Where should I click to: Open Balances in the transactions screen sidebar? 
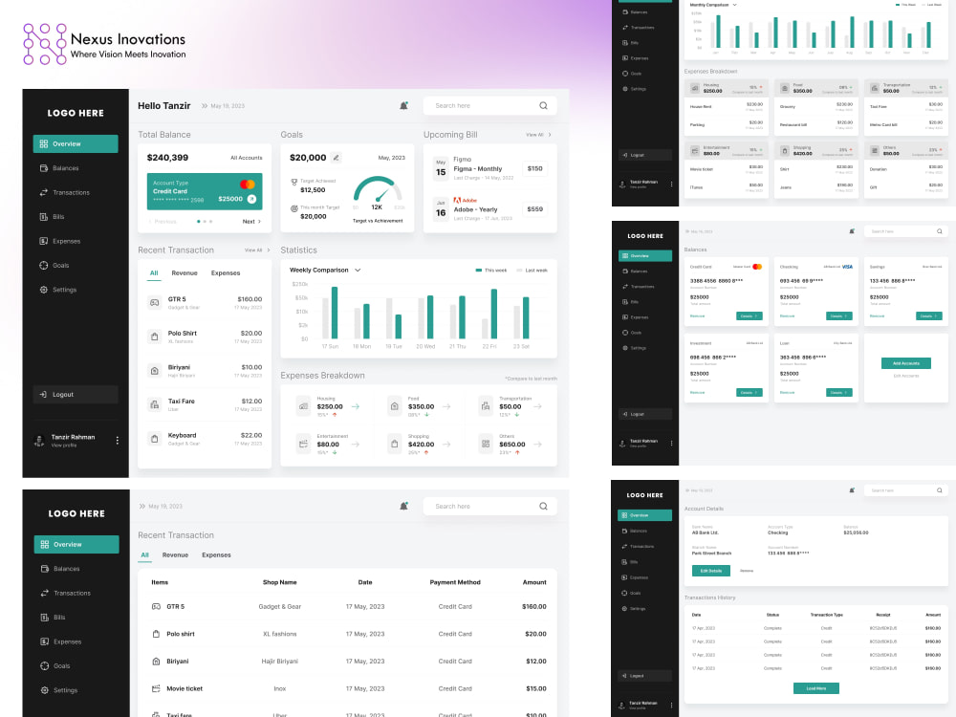pos(60,569)
